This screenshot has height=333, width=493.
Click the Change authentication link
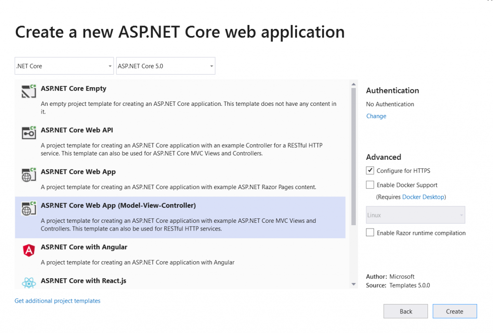[x=376, y=115]
